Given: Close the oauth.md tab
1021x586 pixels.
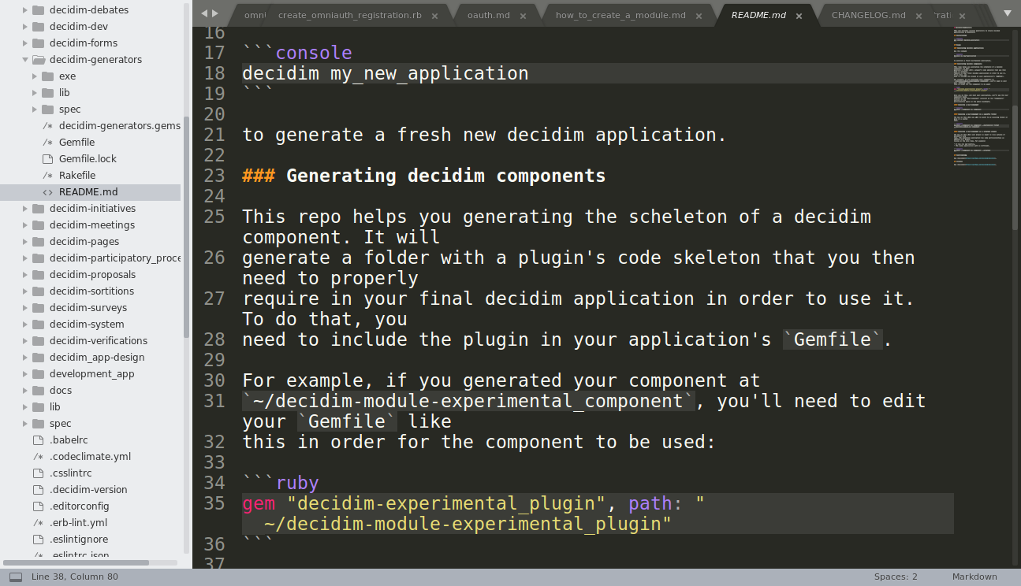Looking at the screenshot, I should 523,16.
